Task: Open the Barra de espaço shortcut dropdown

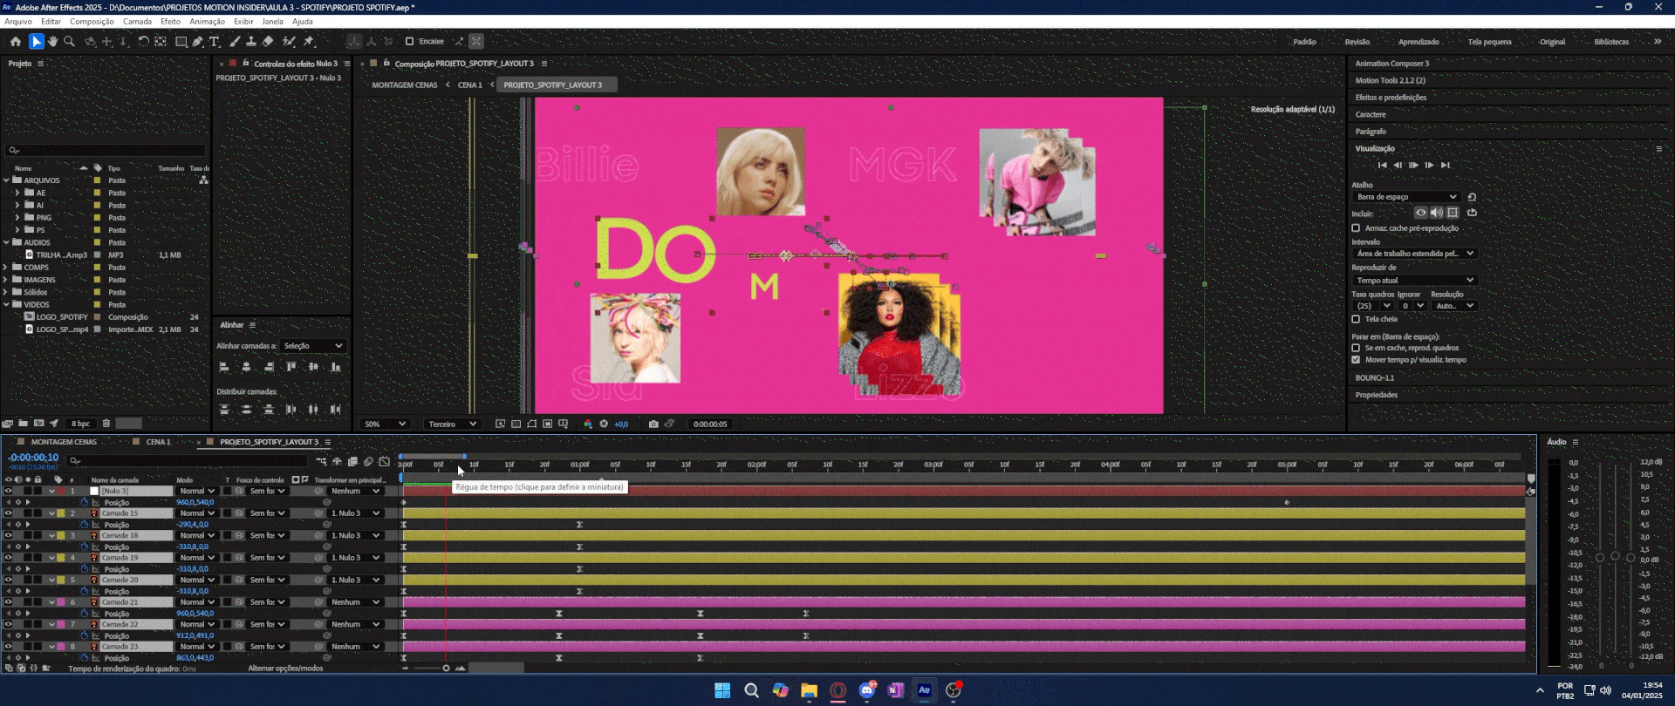Action: (1406, 197)
